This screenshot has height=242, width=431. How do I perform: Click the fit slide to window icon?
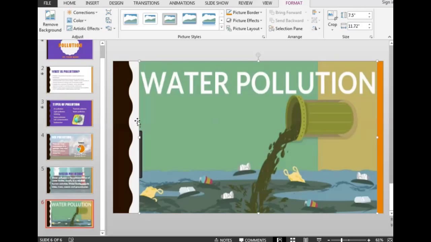pos(390,240)
